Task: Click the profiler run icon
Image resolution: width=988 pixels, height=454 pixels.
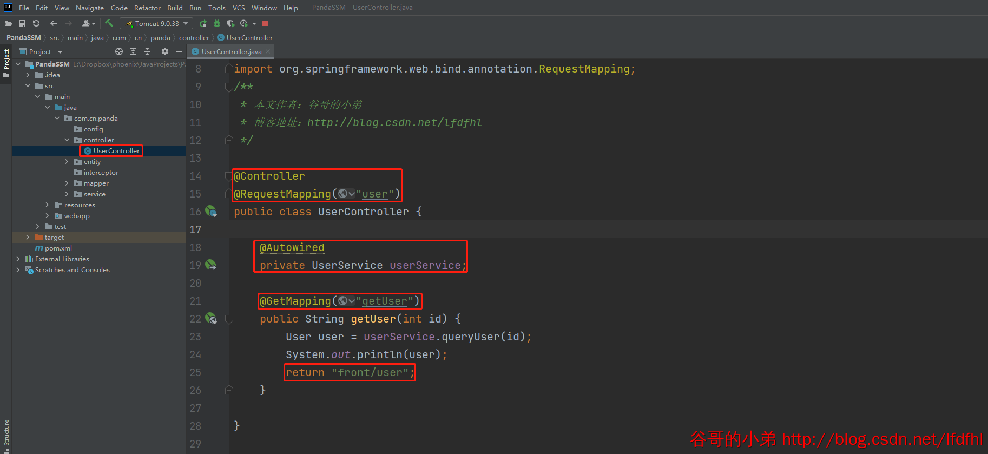Action: [x=244, y=23]
